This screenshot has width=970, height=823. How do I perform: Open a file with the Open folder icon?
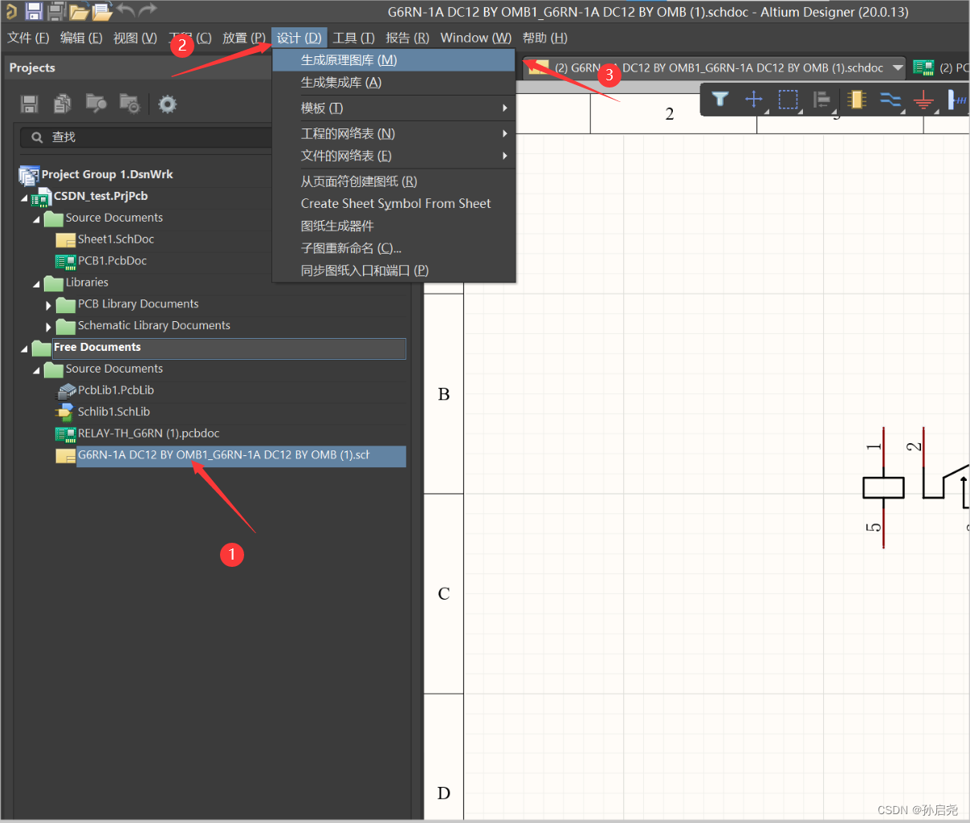[x=79, y=11]
